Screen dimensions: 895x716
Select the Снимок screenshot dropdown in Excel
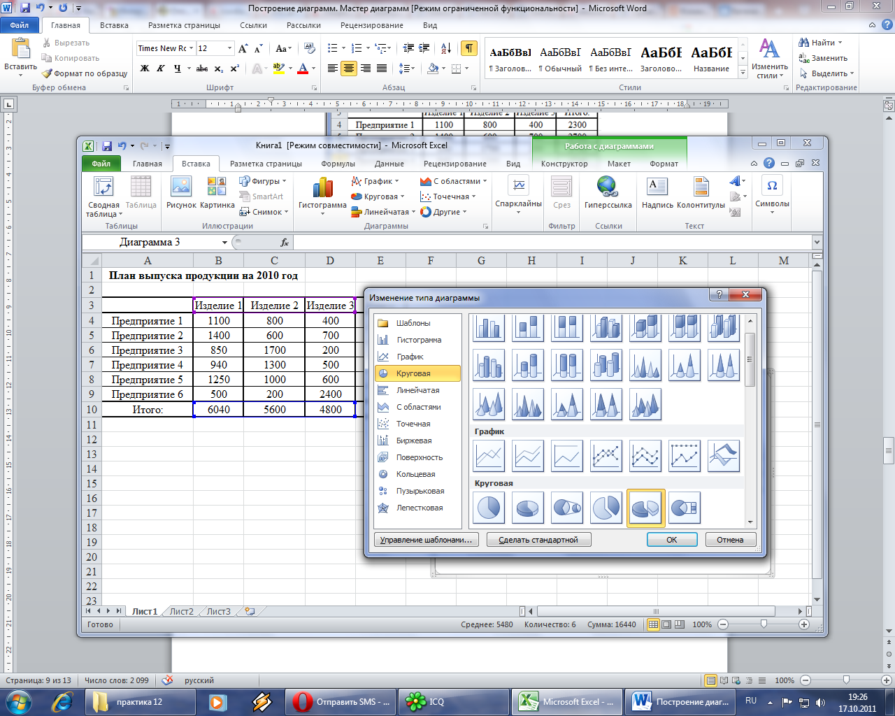(x=264, y=212)
